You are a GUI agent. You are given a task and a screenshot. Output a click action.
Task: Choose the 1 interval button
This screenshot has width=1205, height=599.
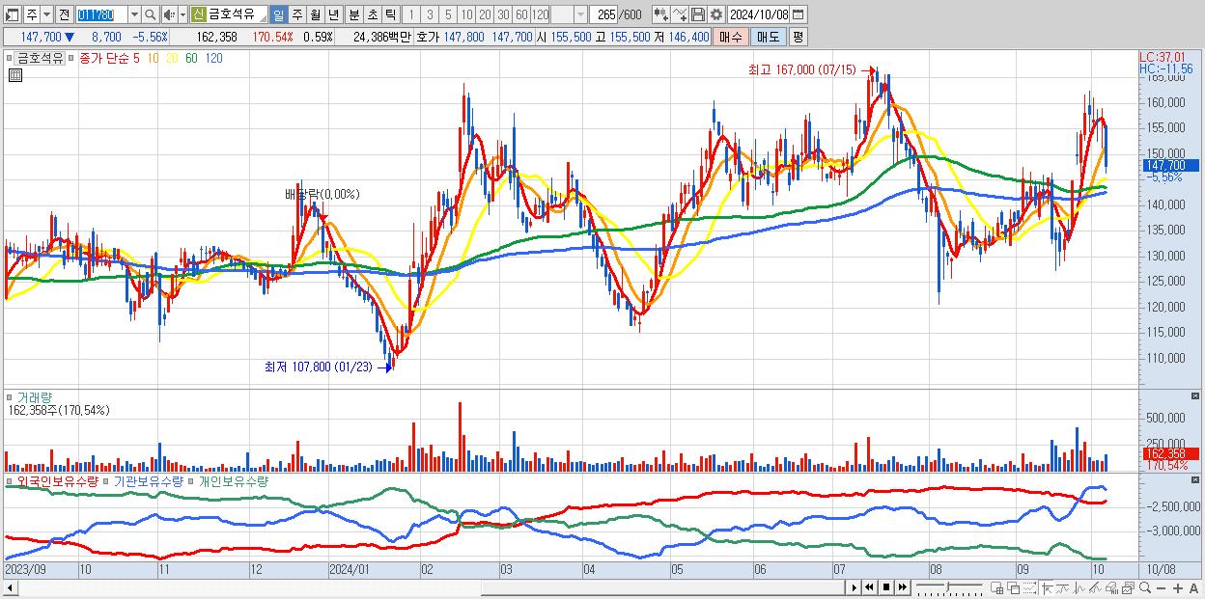point(410,15)
